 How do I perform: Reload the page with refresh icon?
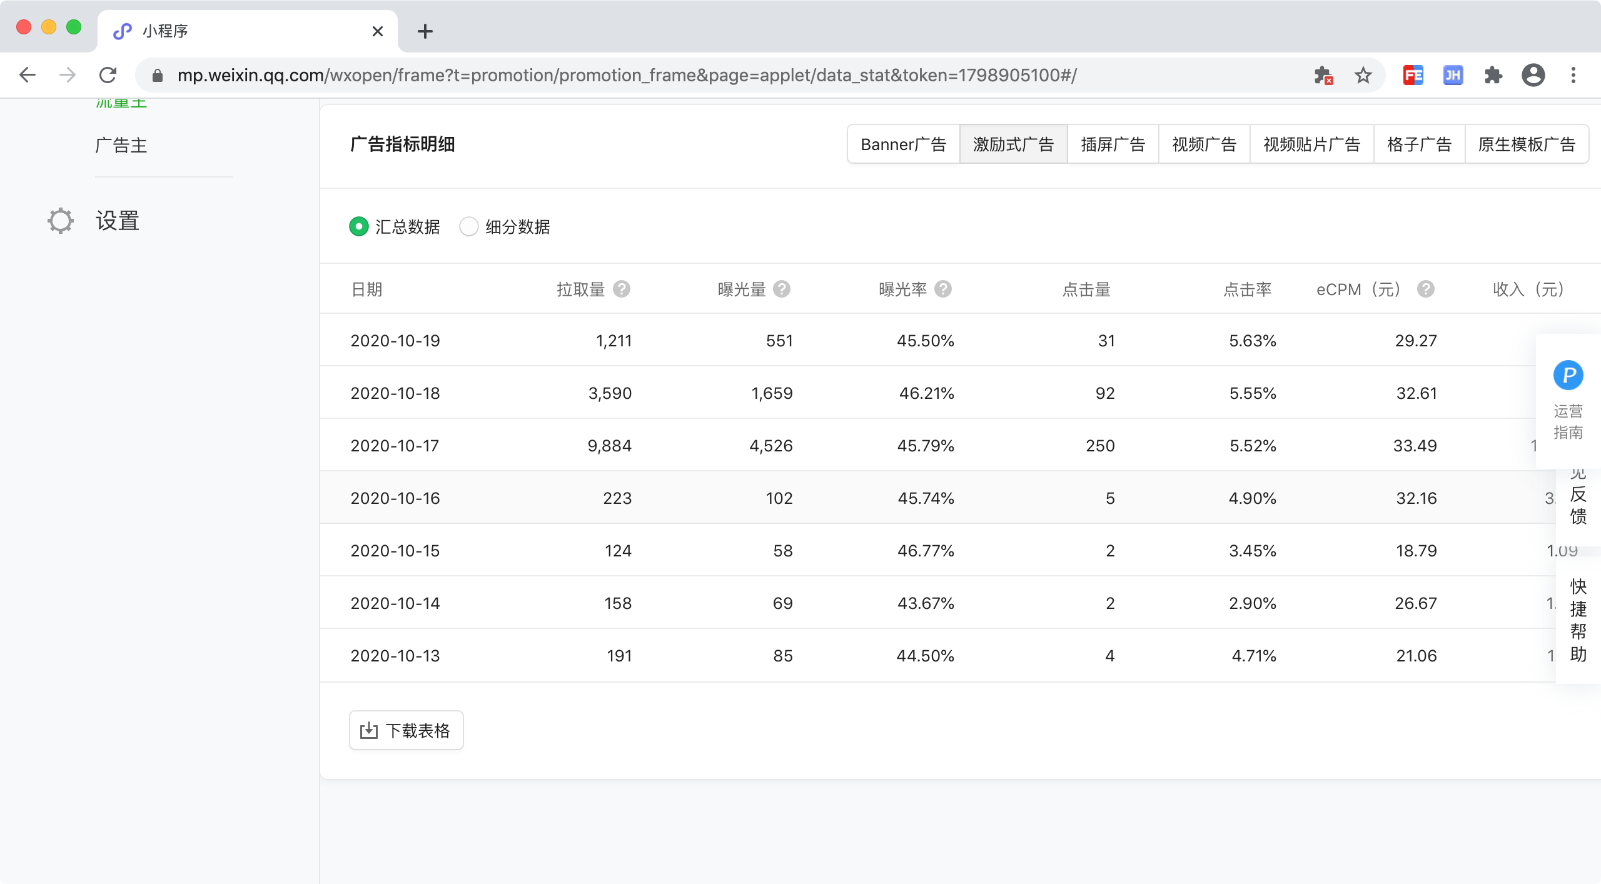tap(108, 76)
